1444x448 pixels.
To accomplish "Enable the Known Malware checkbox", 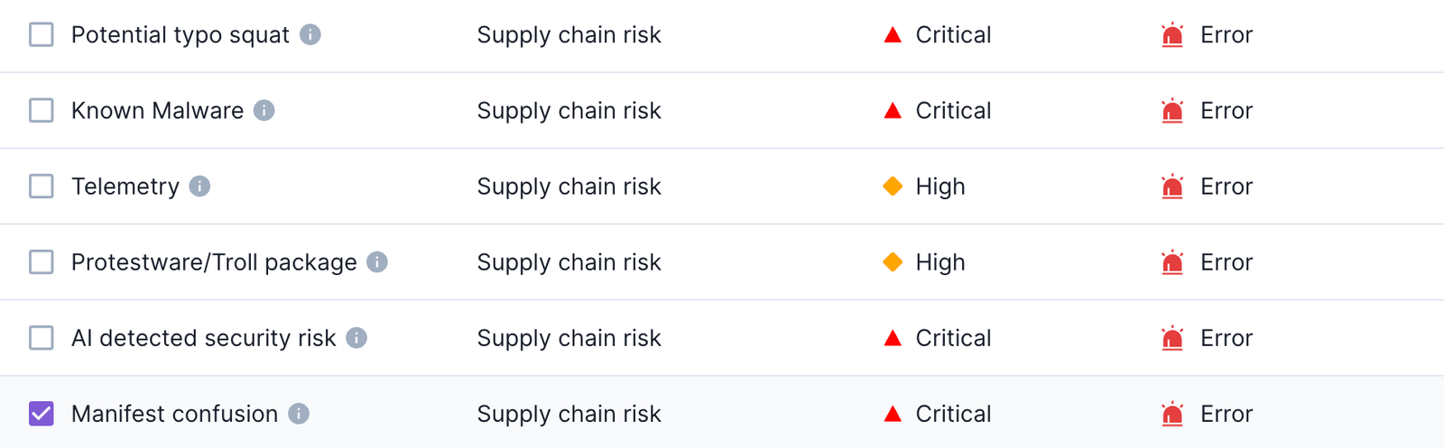I will click(x=42, y=110).
